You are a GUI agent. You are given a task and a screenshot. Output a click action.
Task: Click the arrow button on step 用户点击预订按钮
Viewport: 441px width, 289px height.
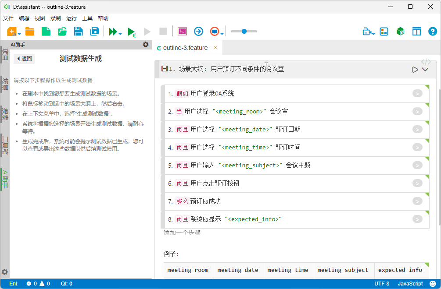pyautogui.click(x=417, y=183)
